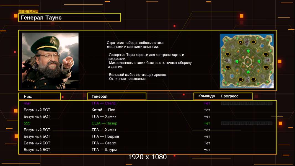Click the central building inside the map's hexagon
This screenshot has width=295, height=166.
tap(247, 61)
